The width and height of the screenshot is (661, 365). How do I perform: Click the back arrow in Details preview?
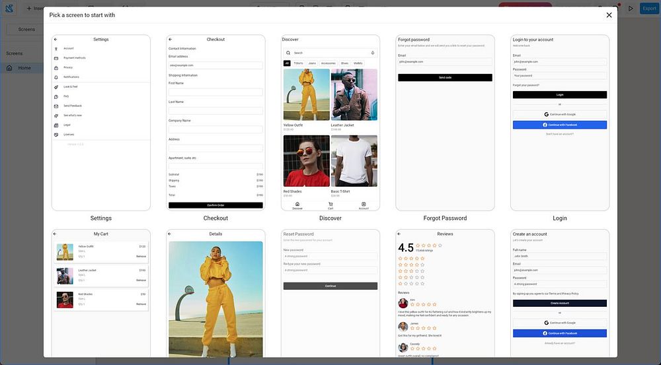pos(170,234)
